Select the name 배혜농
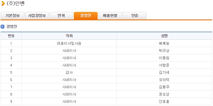The image size is (213, 106). (x=164, y=44)
